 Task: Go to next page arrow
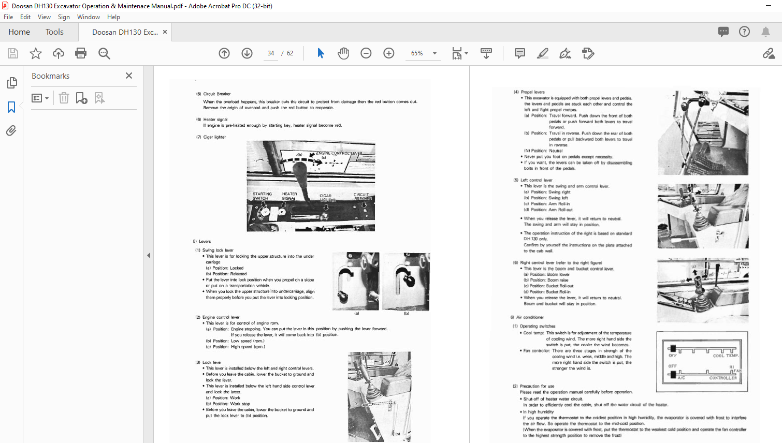point(247,53)
